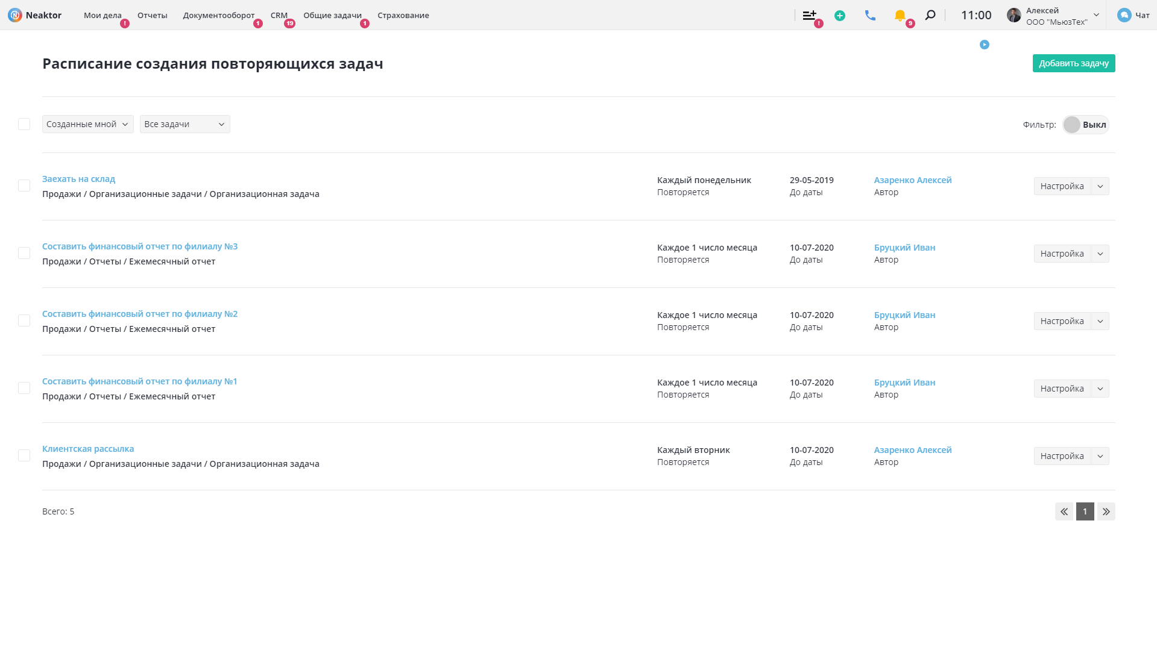Expand the Все задачи dropdown
1157x650 pixels.
[x=184, y=124]
